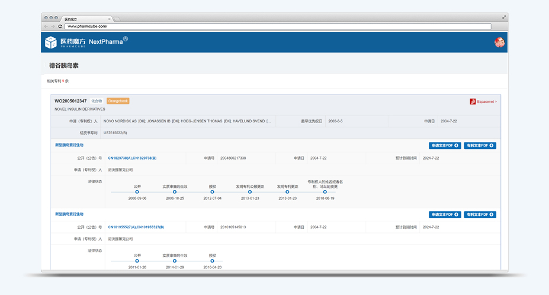Click the marker dated 2014-01-29

pyautogui.click(x=175, y=261)
